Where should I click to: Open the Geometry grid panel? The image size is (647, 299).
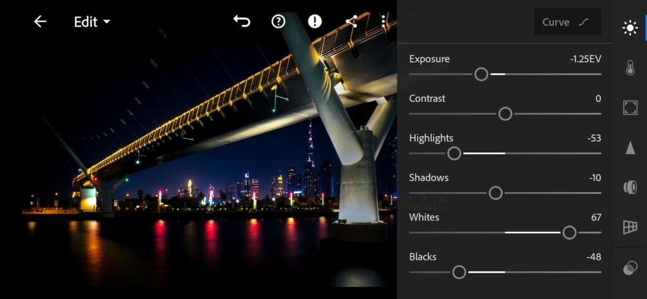coord(630,227)
